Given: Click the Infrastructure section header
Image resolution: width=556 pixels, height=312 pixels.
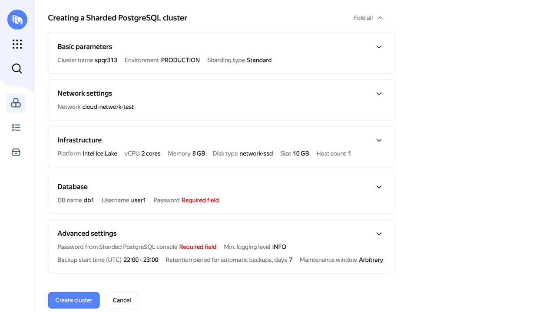Looking at the screenshot, I should pyautogui.click(x=79, y=140).
